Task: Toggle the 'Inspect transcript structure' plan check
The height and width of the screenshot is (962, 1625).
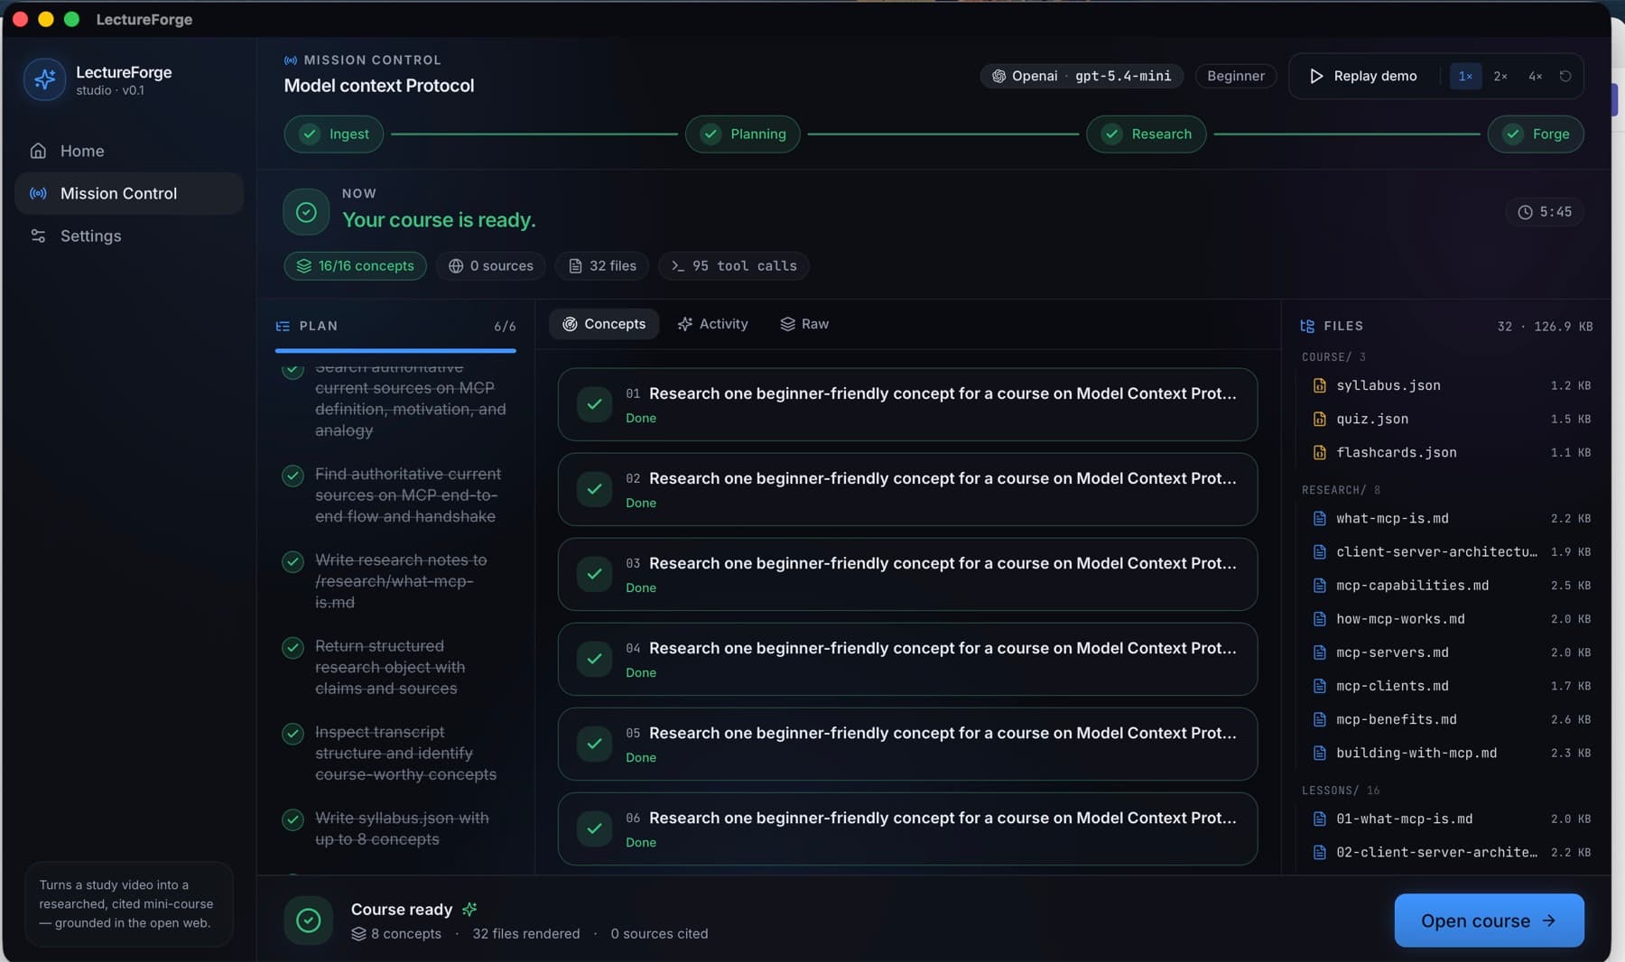Action: 292,734
